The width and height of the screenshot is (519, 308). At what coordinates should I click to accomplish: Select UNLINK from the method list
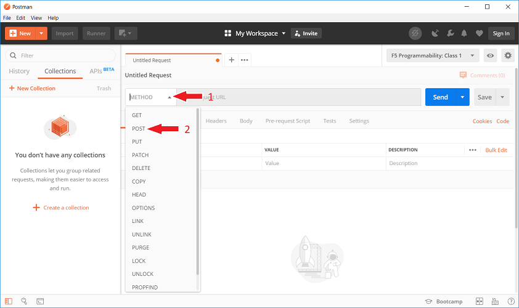pos(161,234)
